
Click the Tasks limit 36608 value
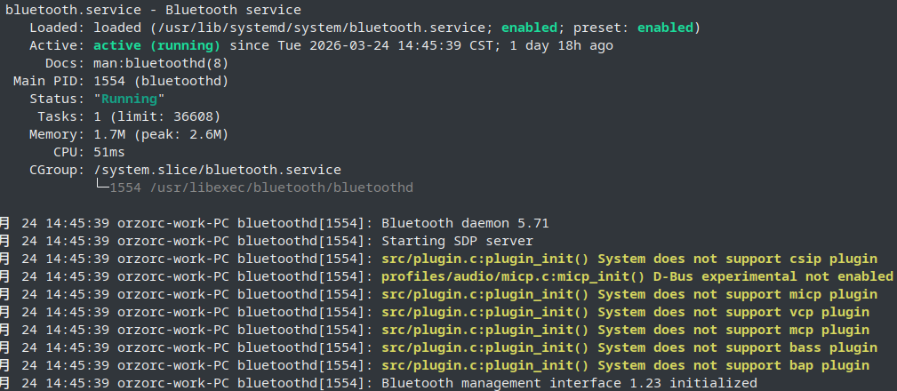[x=193, y=116]
